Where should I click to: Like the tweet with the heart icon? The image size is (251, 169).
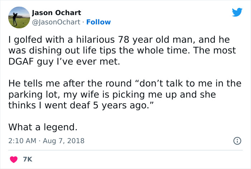click(x=14, y=159)
